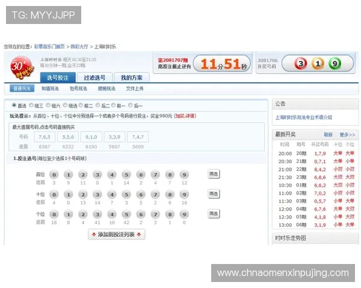The height and width of the screenshot is (288, 361).
Task: Open the 上海时时乐玩法专业术语介绍 announcement link
Action: (x=304, y=118)
